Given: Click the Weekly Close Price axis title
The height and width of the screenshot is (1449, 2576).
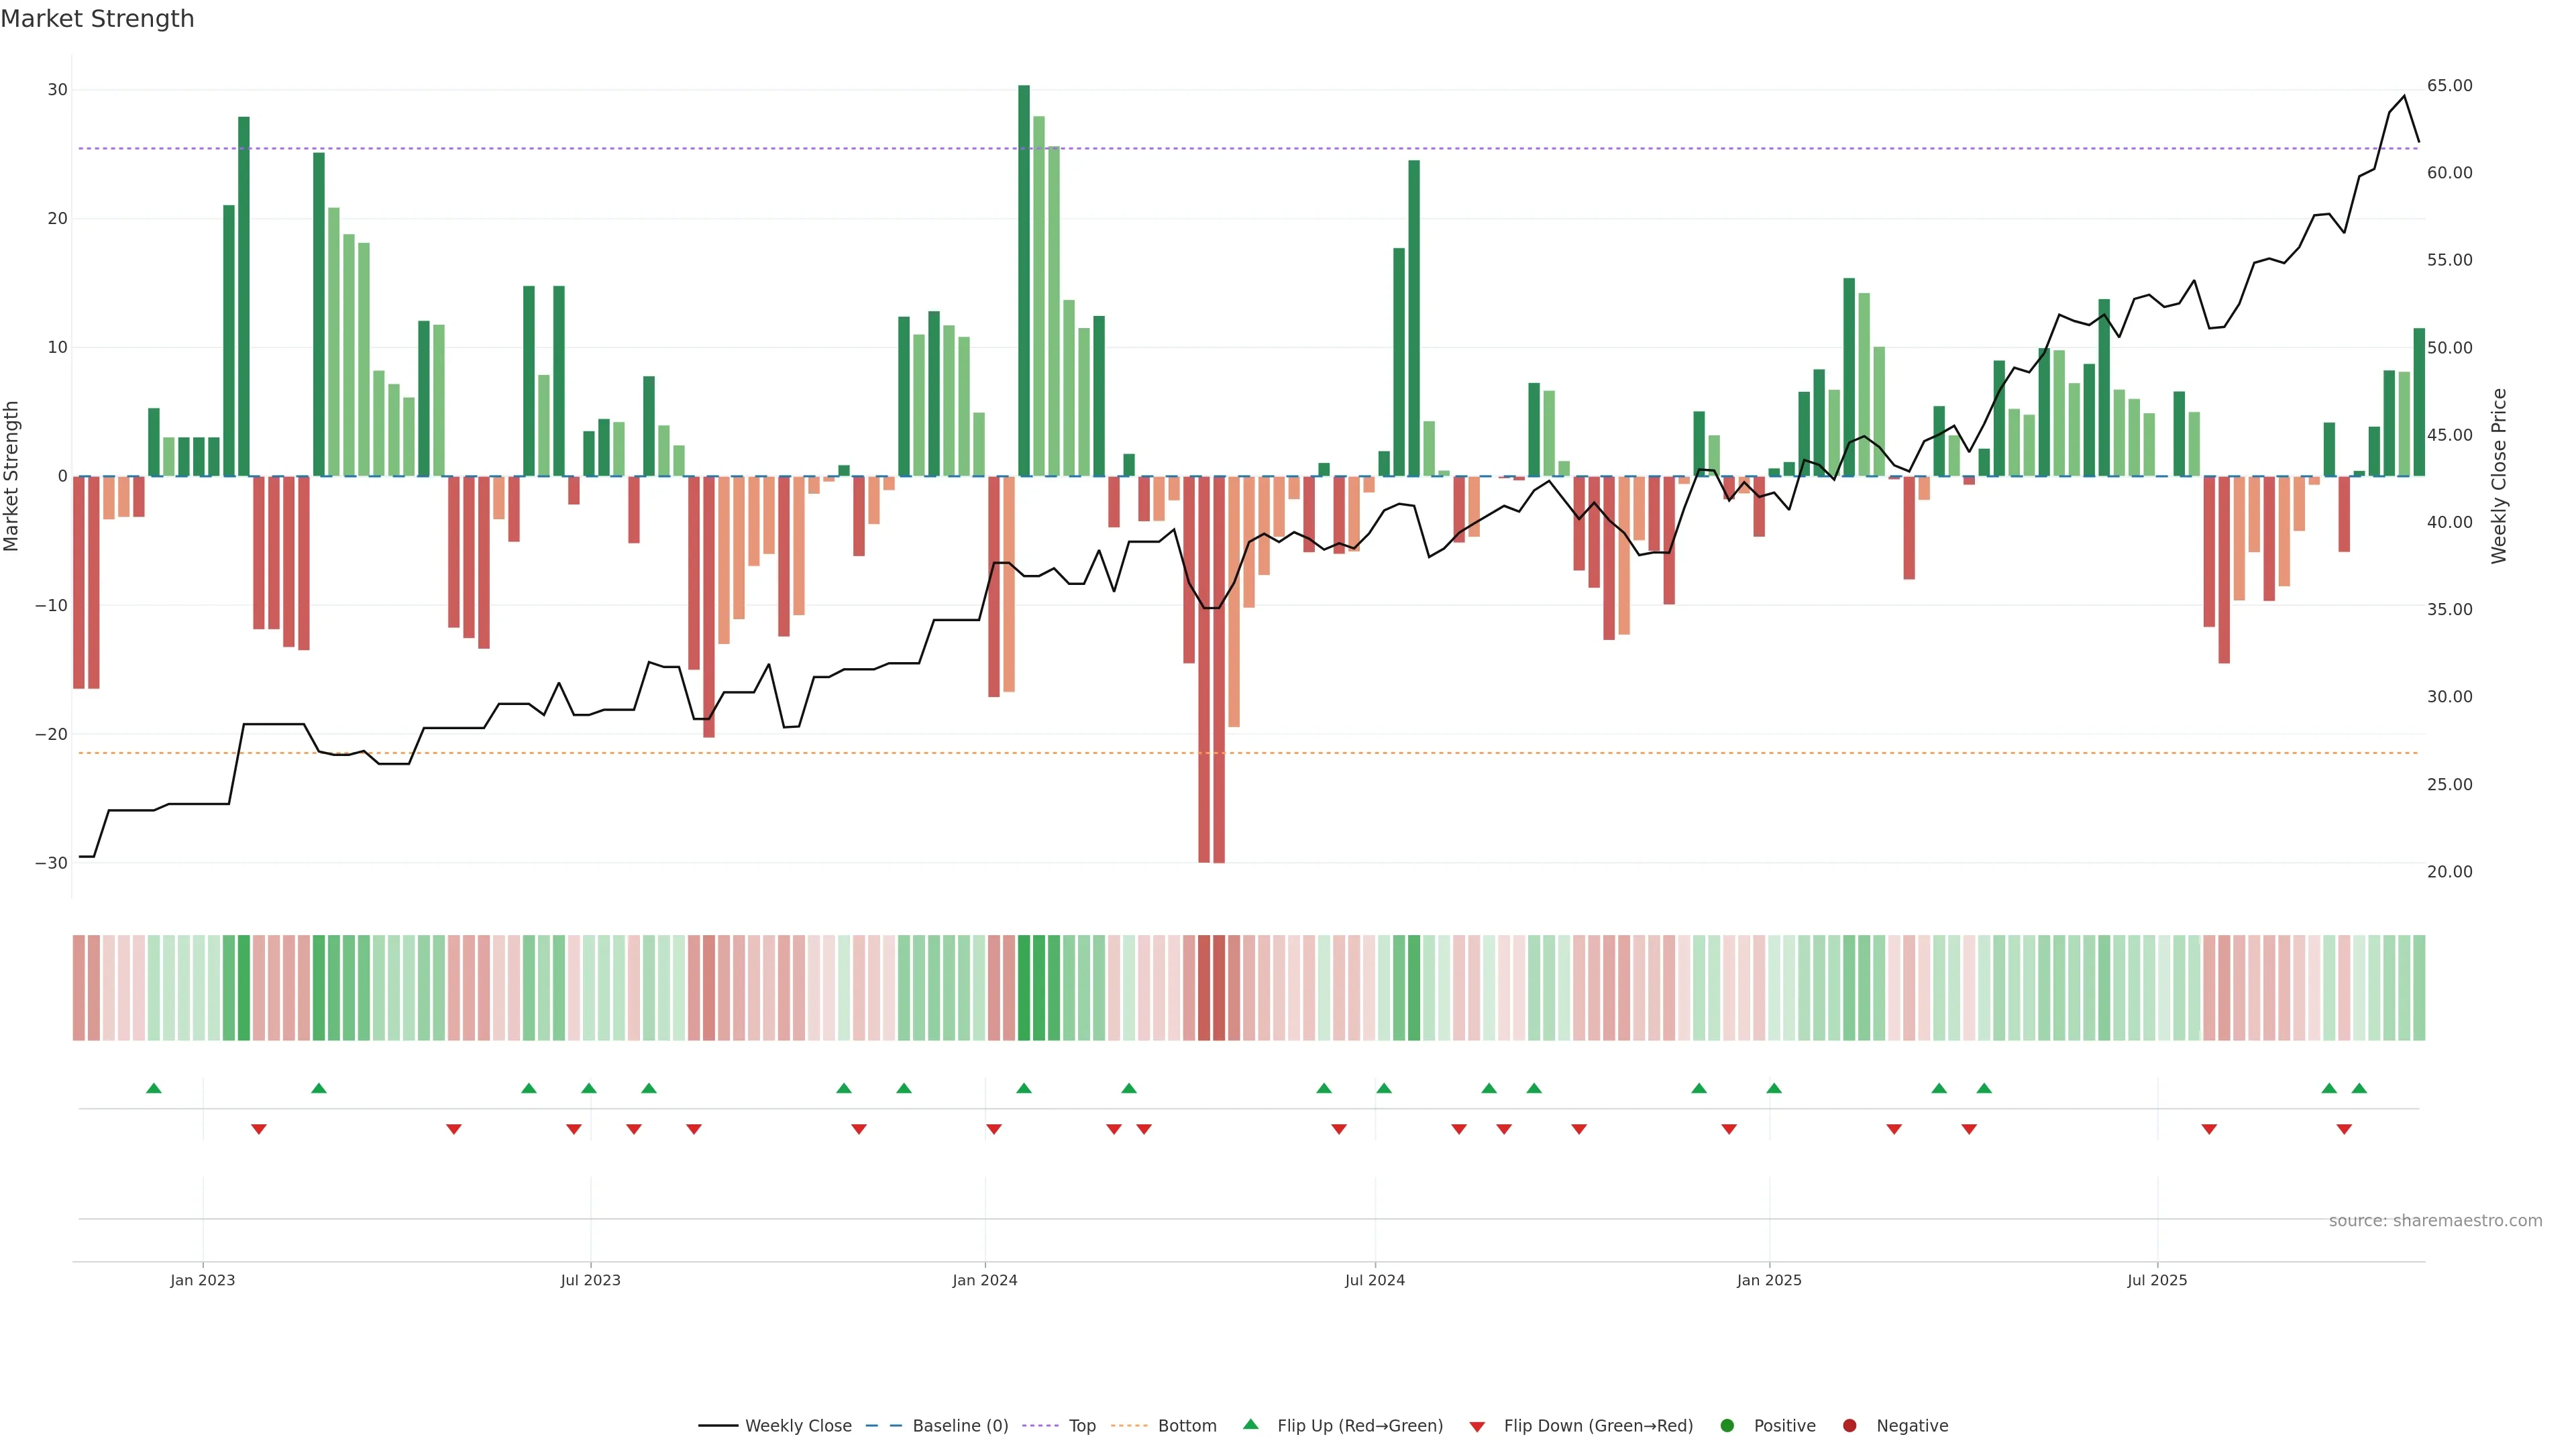Looking at the screenshot, I should tap(2499, 476).
